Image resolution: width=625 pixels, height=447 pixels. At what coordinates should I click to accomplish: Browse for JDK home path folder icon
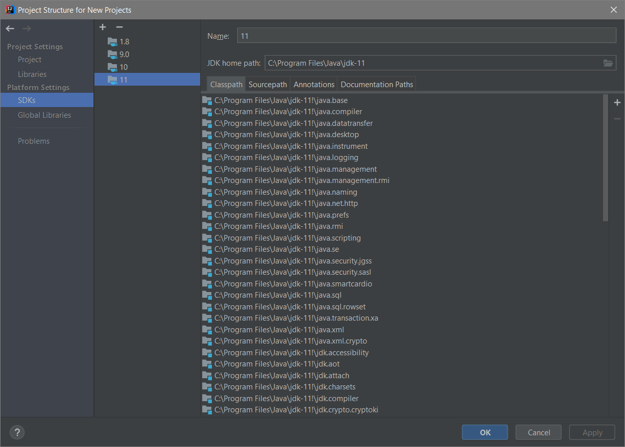click(x=608, y=63)
